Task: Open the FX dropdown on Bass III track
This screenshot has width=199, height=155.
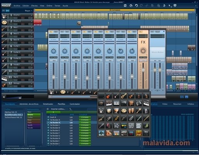Action: (30, 43)
